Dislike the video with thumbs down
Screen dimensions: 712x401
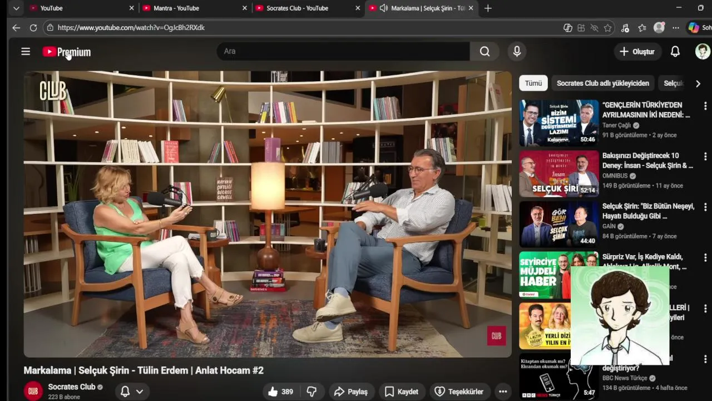311,392
